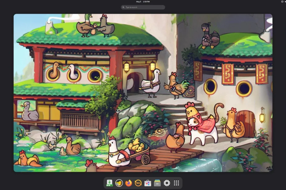This screenshot has width=286, height=190.
Task: Open the orange circular-arrows sync app
Action: 138,183
